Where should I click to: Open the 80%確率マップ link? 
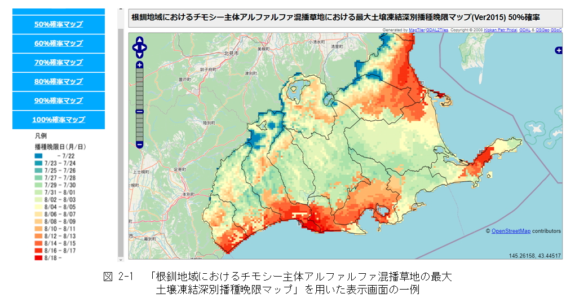click(x=59, y=81)
